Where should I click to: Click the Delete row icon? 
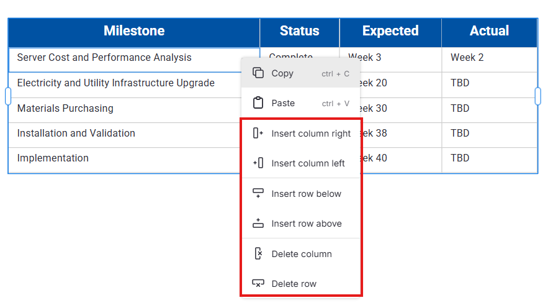pos(258,284)
